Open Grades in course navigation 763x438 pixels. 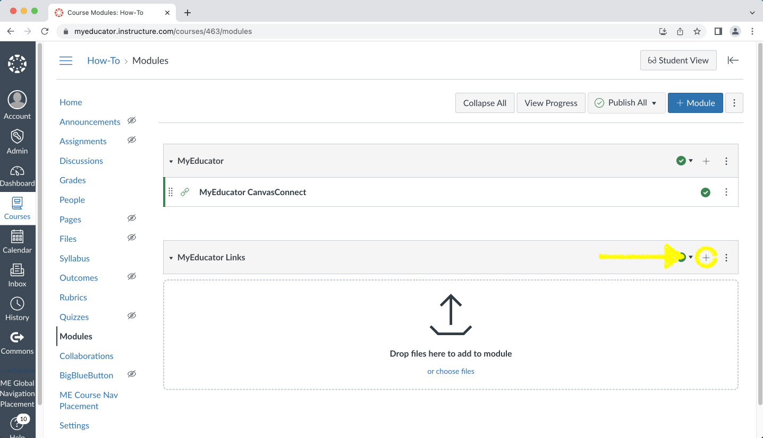(x=73, y=180)
